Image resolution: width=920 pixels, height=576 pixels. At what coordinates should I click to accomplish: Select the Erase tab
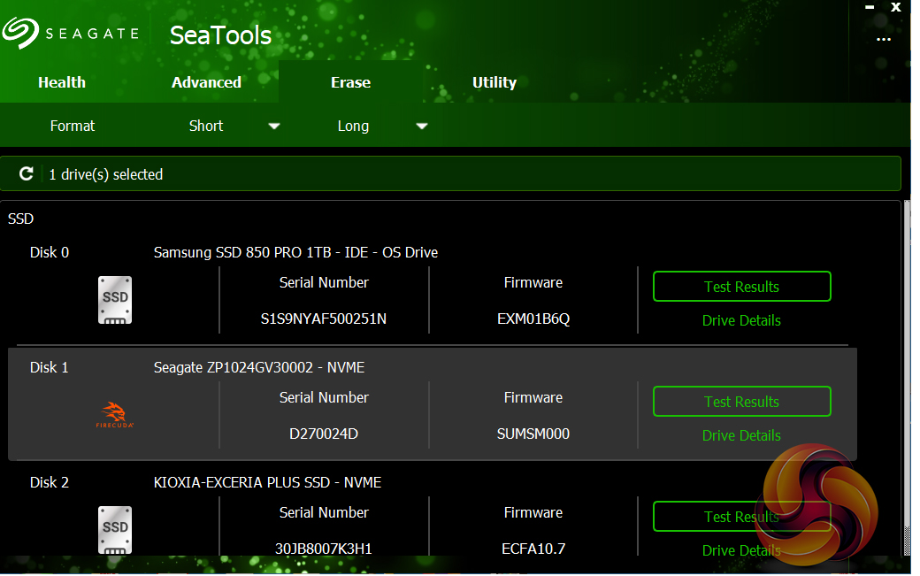350,82
